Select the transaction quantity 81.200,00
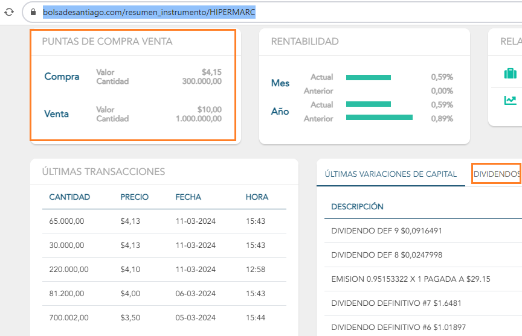 [x=66, y=294]
